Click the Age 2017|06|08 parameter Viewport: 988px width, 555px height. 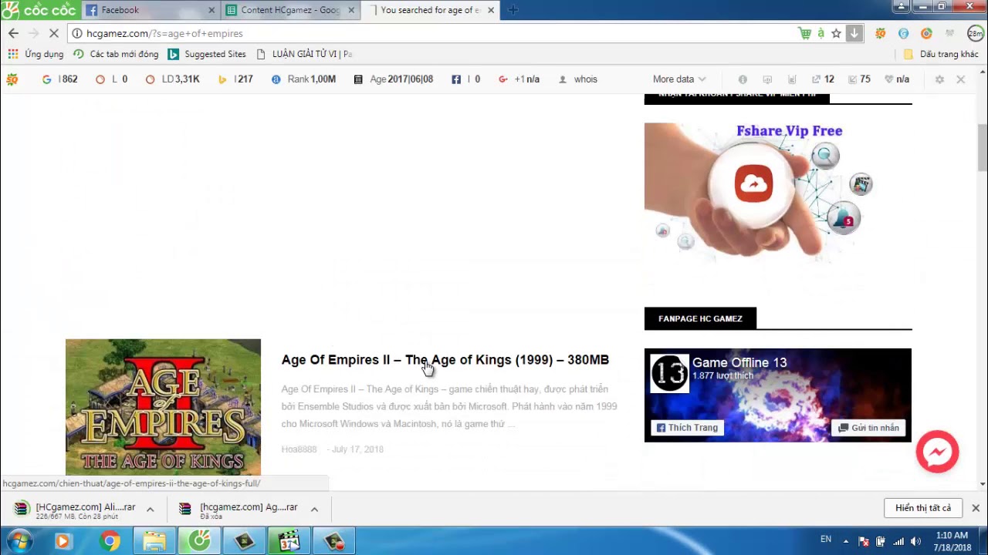[x=394, y=79]
